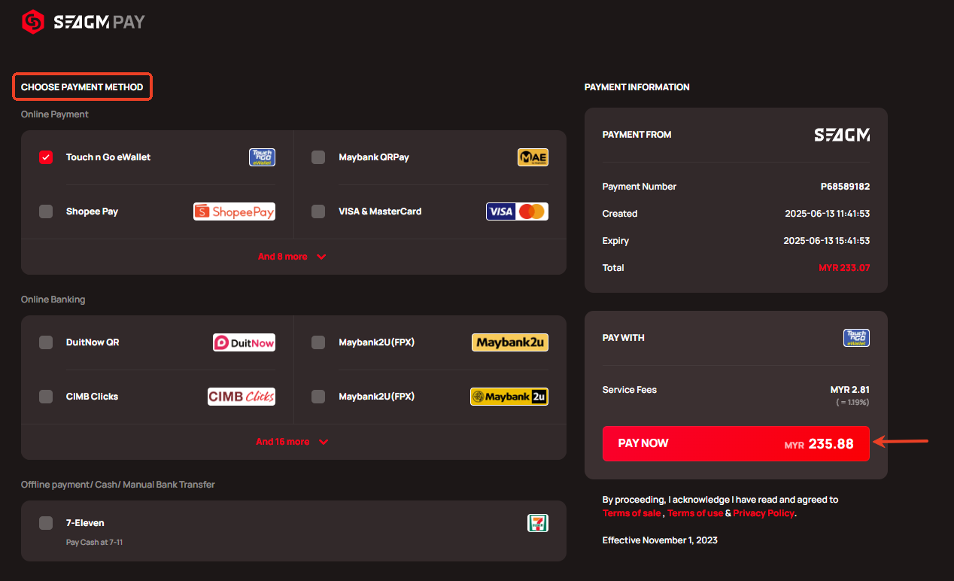The height and width of the screenshot is (581, 954).
Task: Check the VISA & MasterCard checkbox
Action: 318,211
